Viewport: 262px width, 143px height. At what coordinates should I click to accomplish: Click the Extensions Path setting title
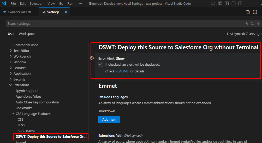pyautogui.click(x=110, y=136)
